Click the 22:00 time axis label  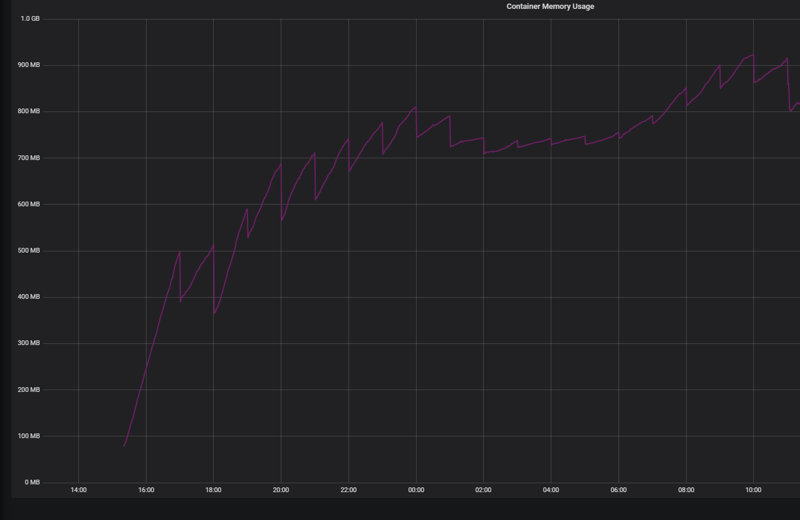tap(348, 490)
